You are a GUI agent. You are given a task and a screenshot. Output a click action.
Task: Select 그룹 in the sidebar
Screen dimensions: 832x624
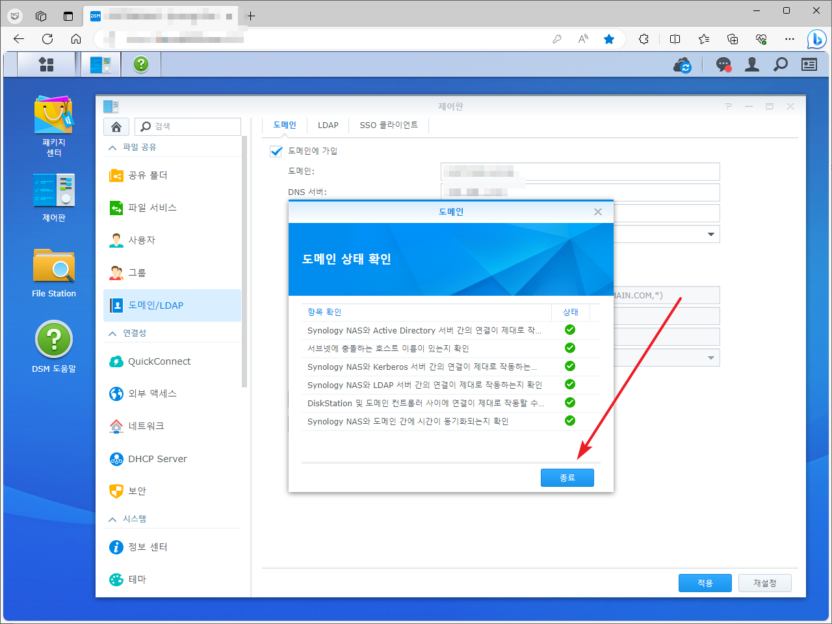[x=172, y=273]
